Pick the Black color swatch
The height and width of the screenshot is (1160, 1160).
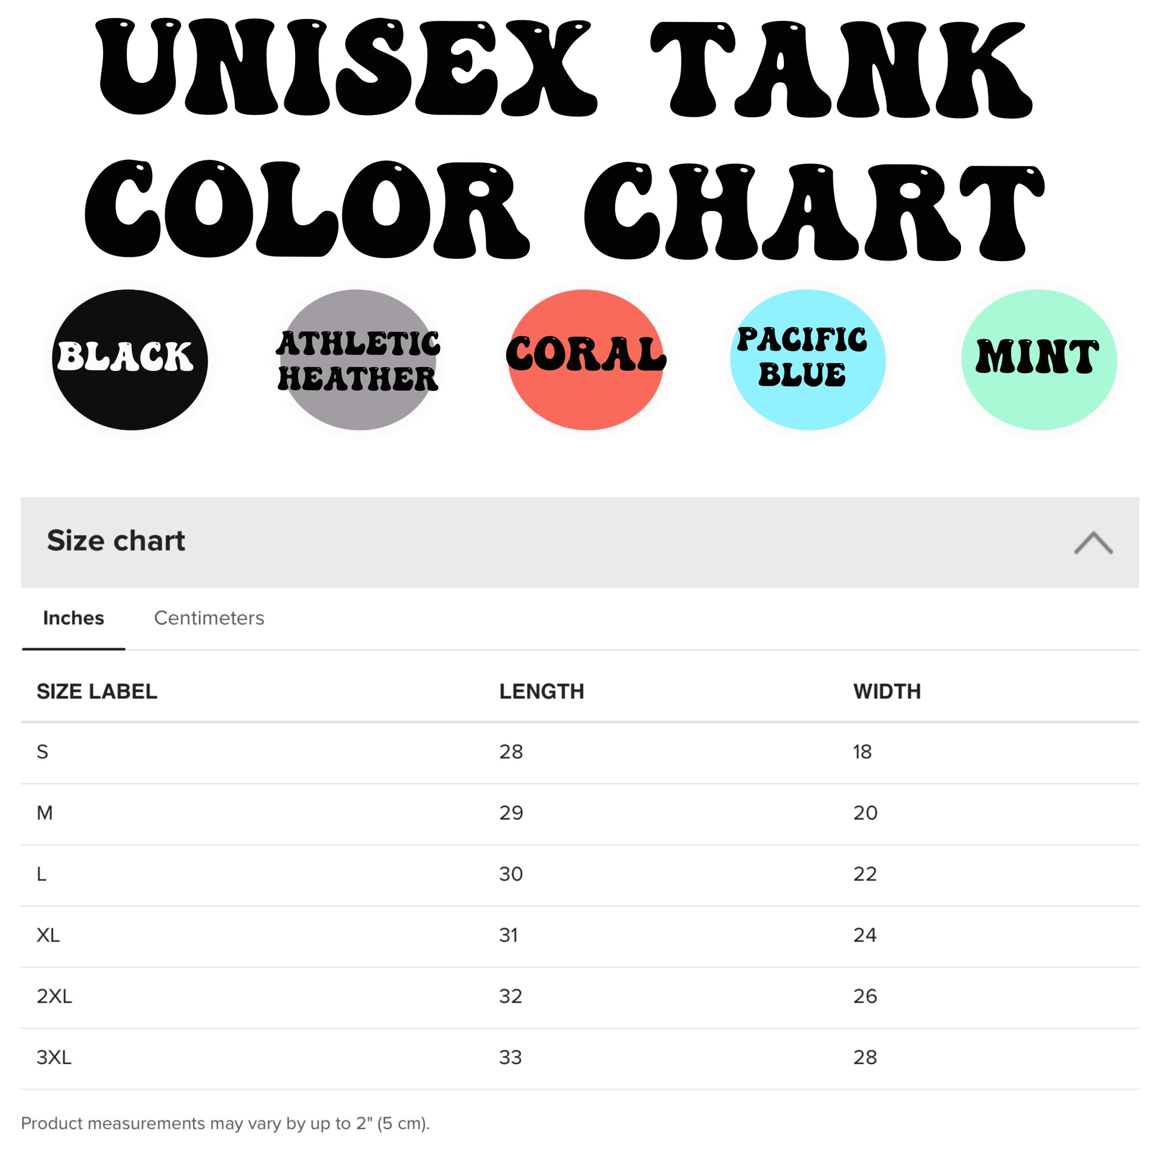pos(130,359)
